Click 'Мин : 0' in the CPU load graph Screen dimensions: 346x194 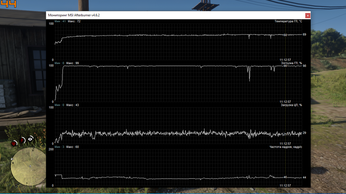pyautogui.click(x=59, y=105)
